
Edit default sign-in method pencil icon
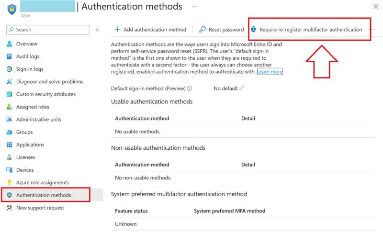click(x=242, y=88)
